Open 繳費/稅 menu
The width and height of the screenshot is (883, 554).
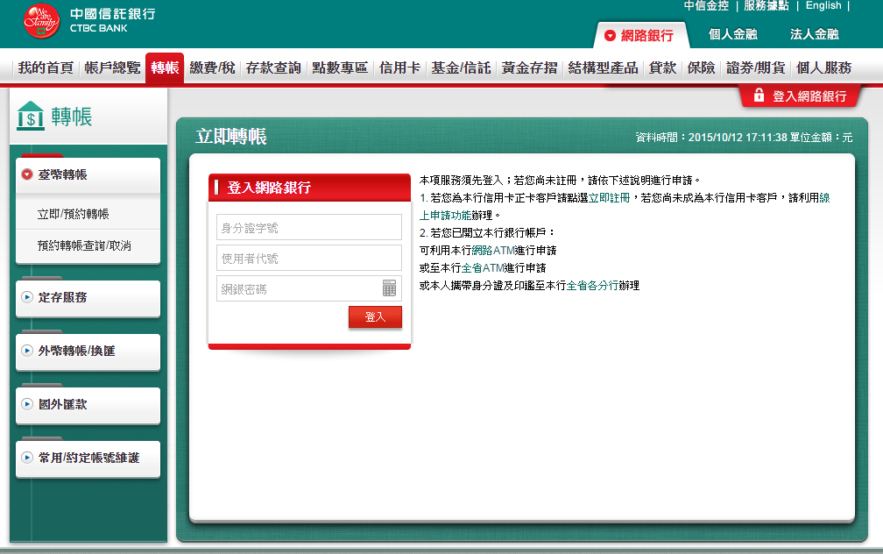click(x=212, y=68)
